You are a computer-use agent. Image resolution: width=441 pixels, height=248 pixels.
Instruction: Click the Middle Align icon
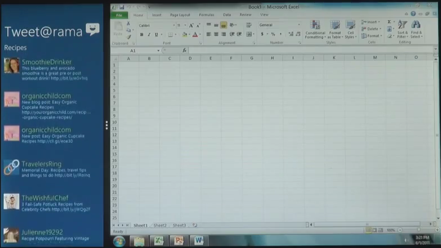coord(216,25)
